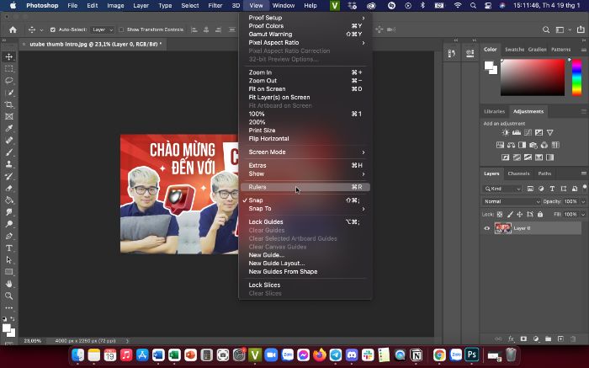Select the Hand tool

pos(9,284)
